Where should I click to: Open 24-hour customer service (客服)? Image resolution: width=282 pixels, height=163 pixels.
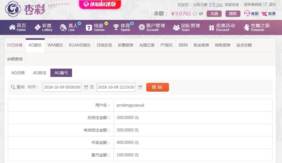(x=251, y=14)
